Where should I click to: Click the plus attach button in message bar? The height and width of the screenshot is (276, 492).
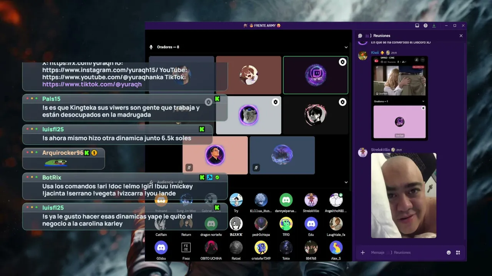(x=362, y=253)
